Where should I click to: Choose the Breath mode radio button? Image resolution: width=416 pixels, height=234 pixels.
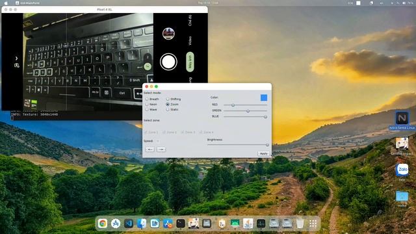[x=147, y=99]
